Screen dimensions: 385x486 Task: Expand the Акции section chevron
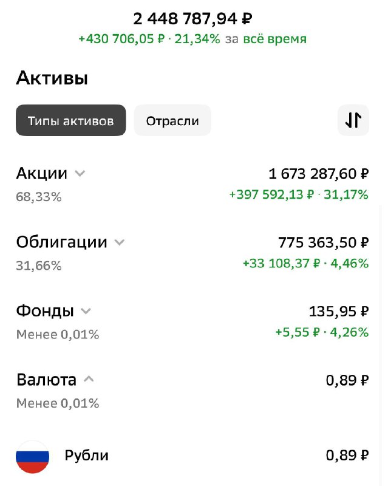click(x=80, y=174)
